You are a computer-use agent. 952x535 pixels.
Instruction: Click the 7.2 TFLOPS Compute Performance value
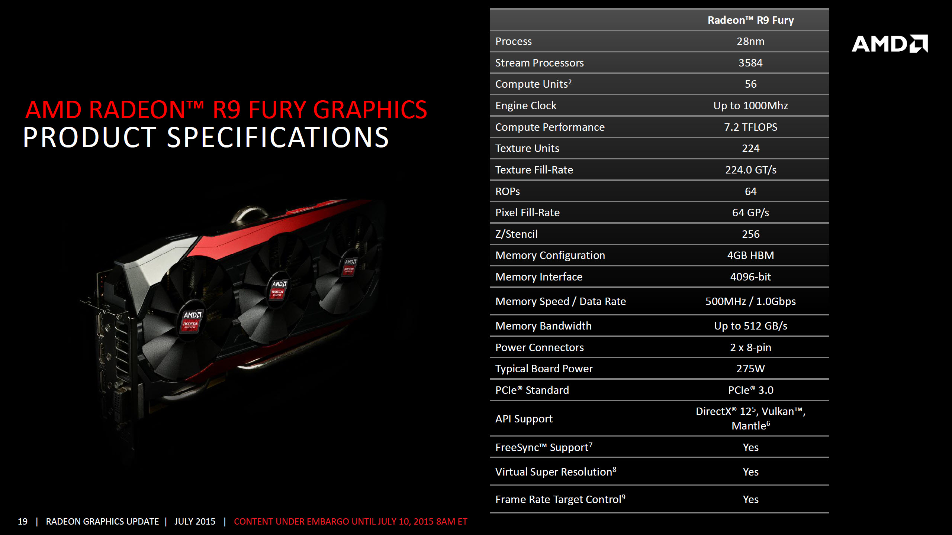tap(751, 127)
